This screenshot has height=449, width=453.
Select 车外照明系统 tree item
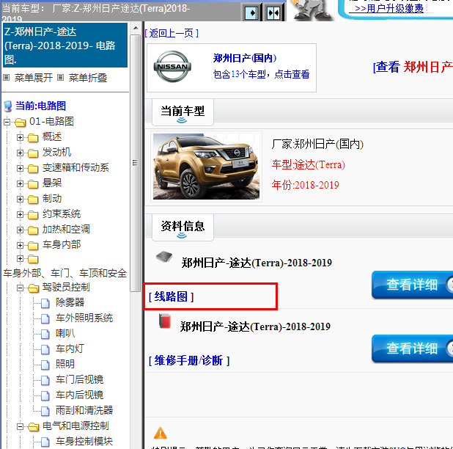(x=84, y=318)
